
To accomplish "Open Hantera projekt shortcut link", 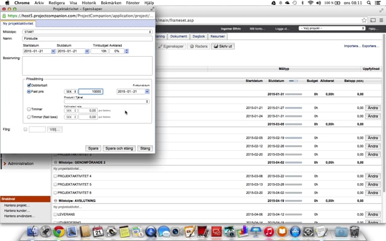I will pos(17,205).
